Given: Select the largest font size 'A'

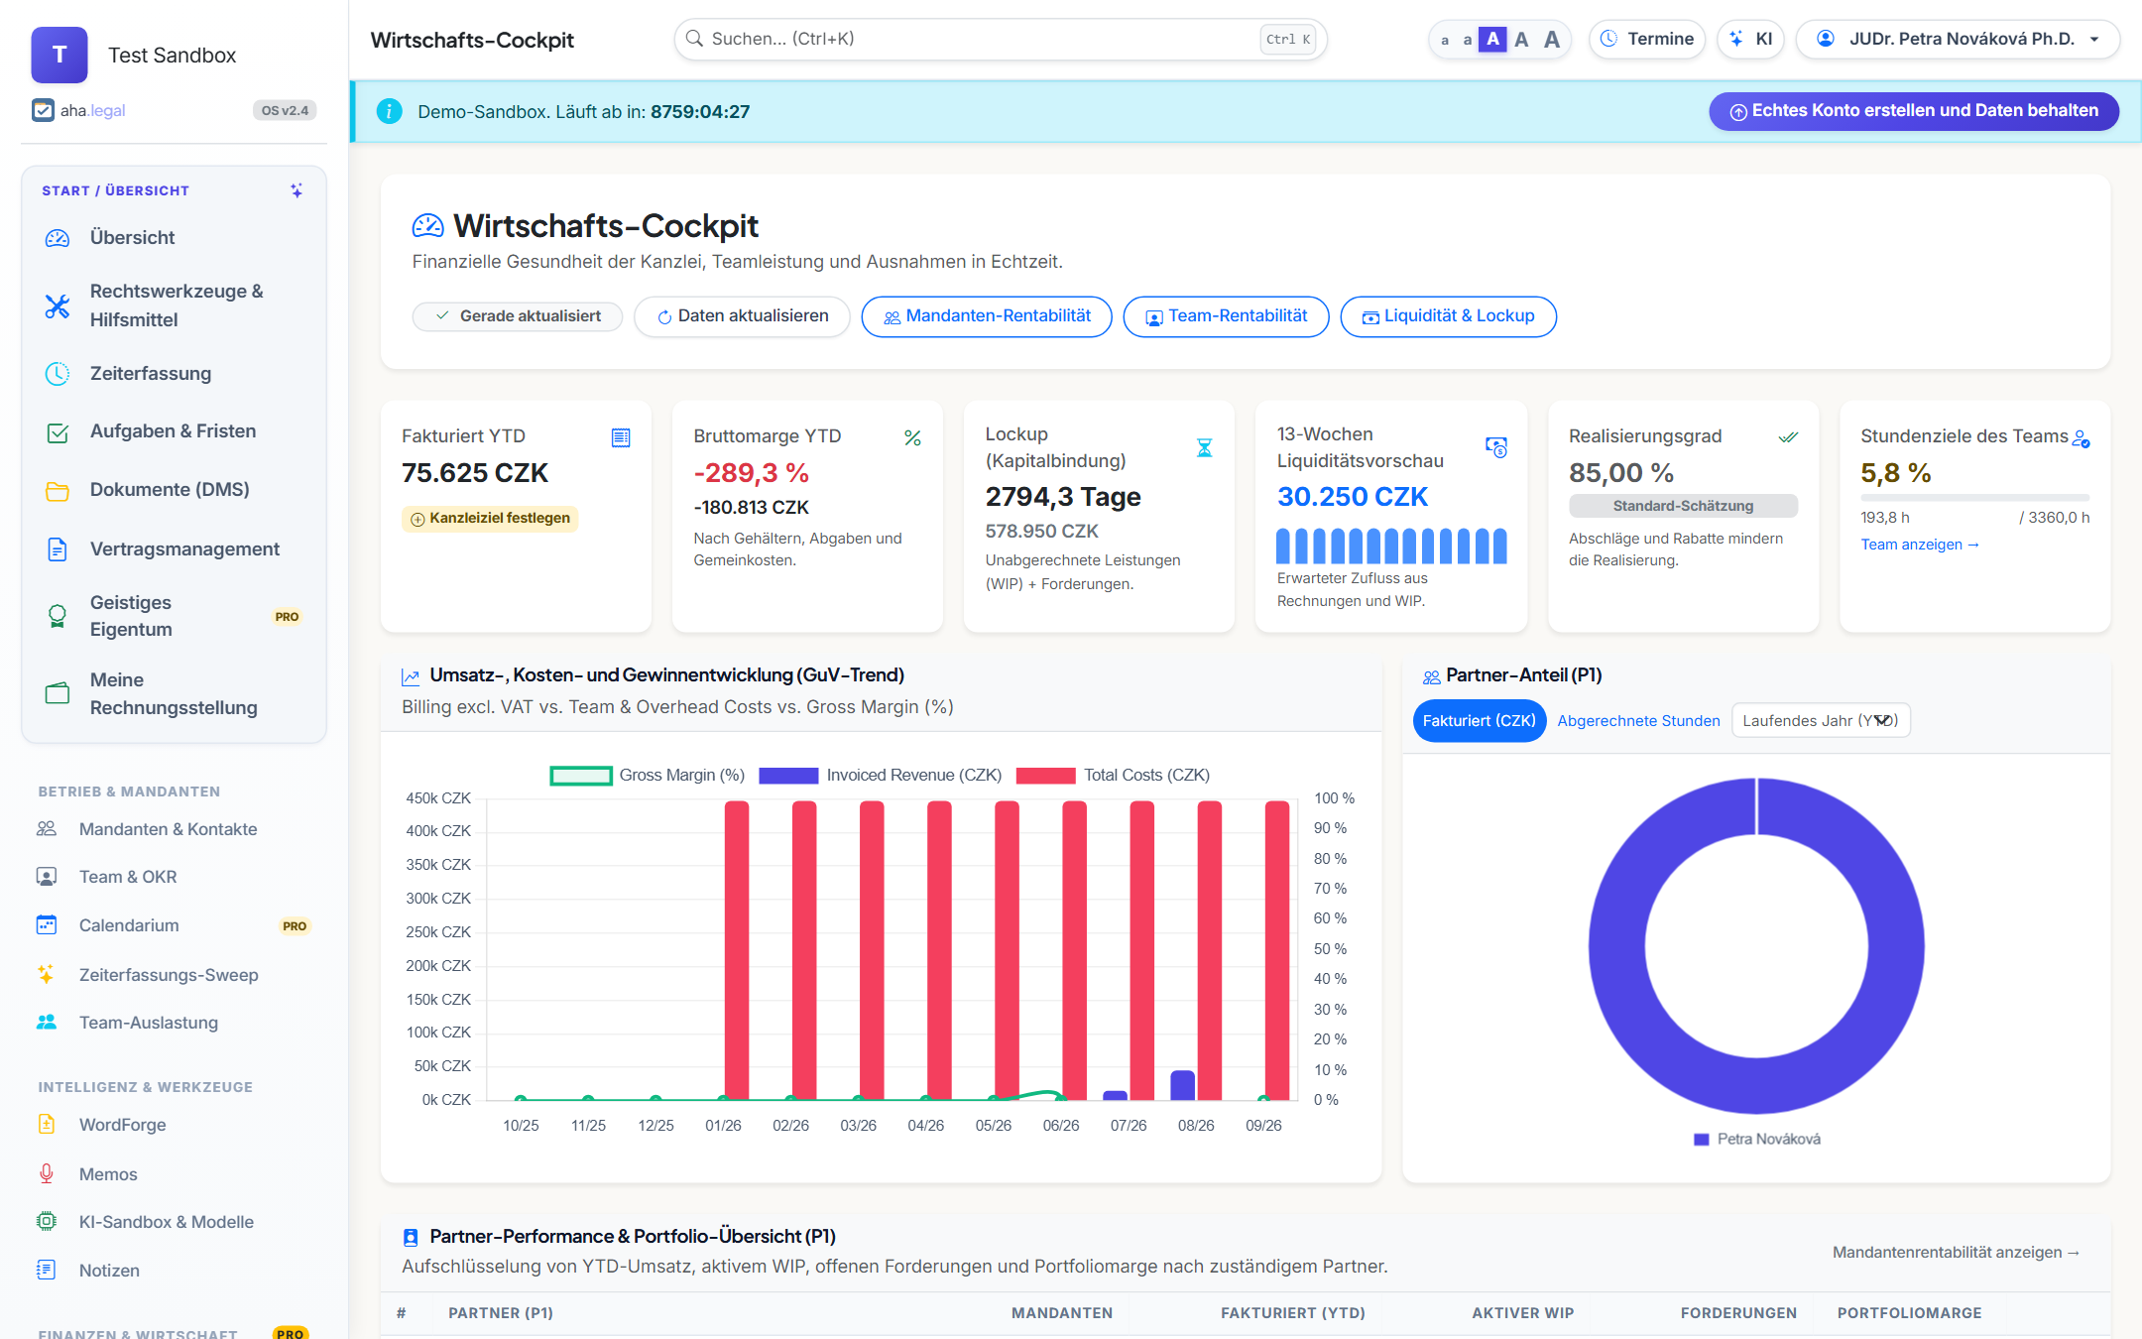Looking at the screenshot, I should (x=1552, y=39).
